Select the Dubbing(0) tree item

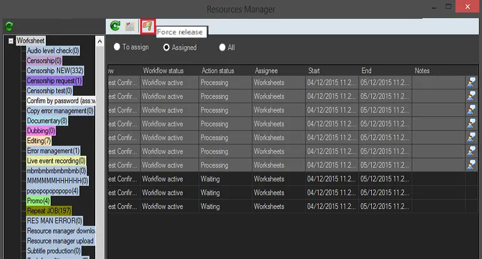tap(41, 131)
